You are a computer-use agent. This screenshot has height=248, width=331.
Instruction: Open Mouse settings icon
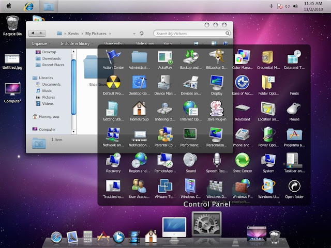click(294, 109)
